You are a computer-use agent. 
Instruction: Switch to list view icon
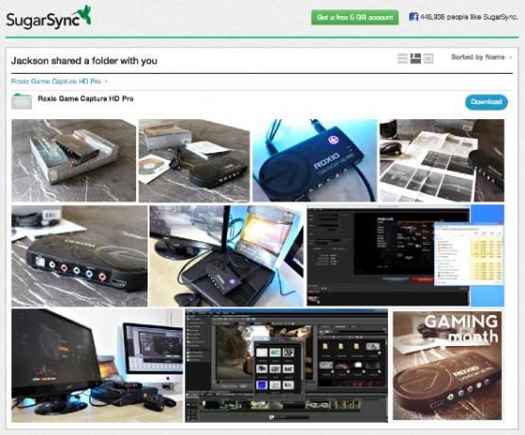click(x=402, y=59)
